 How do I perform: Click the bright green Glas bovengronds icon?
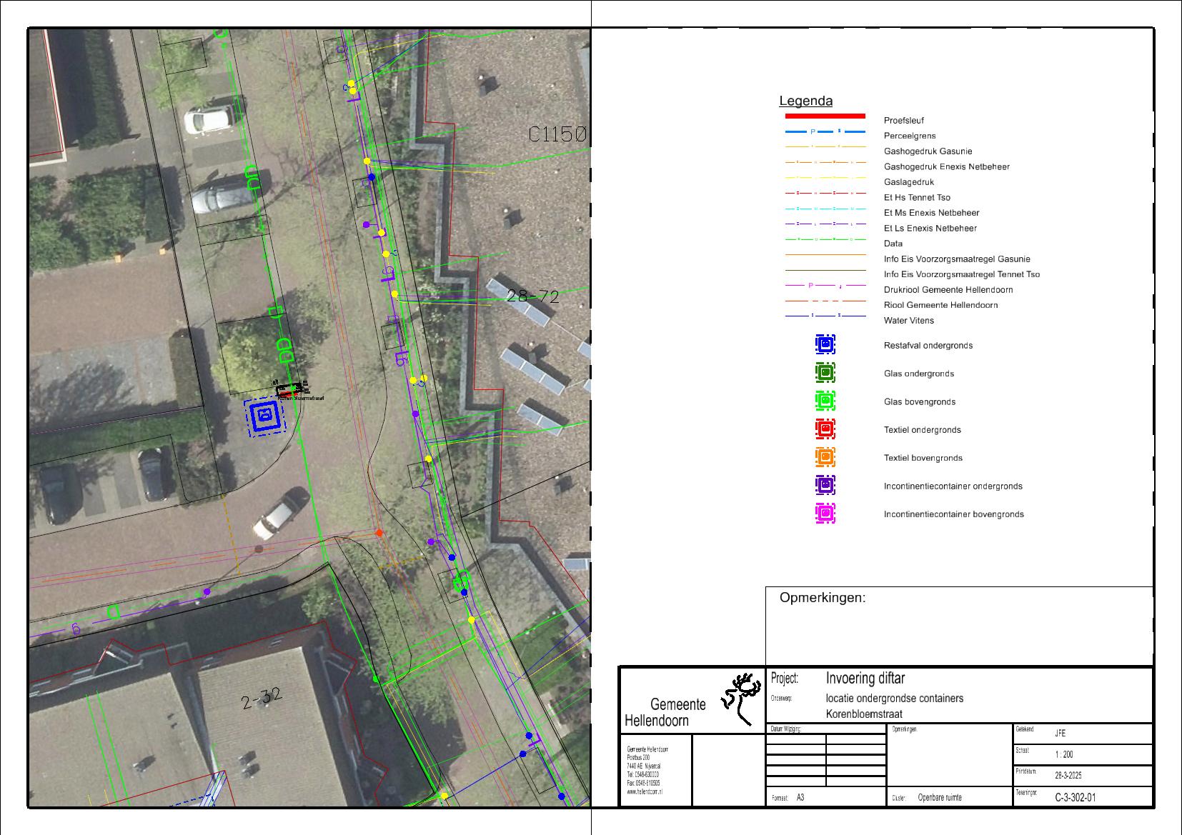pyautogui.click(x=825, y=401)
